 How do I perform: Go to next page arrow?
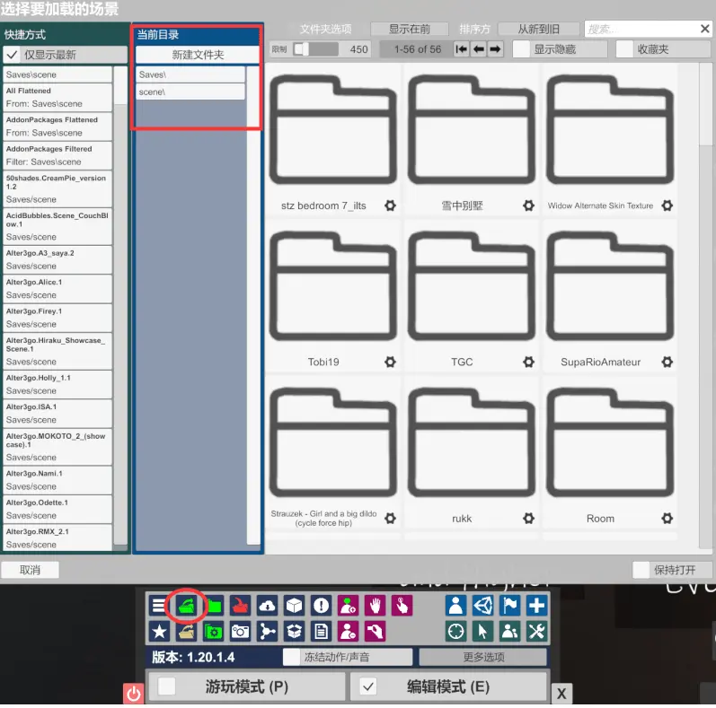point(495,49)
